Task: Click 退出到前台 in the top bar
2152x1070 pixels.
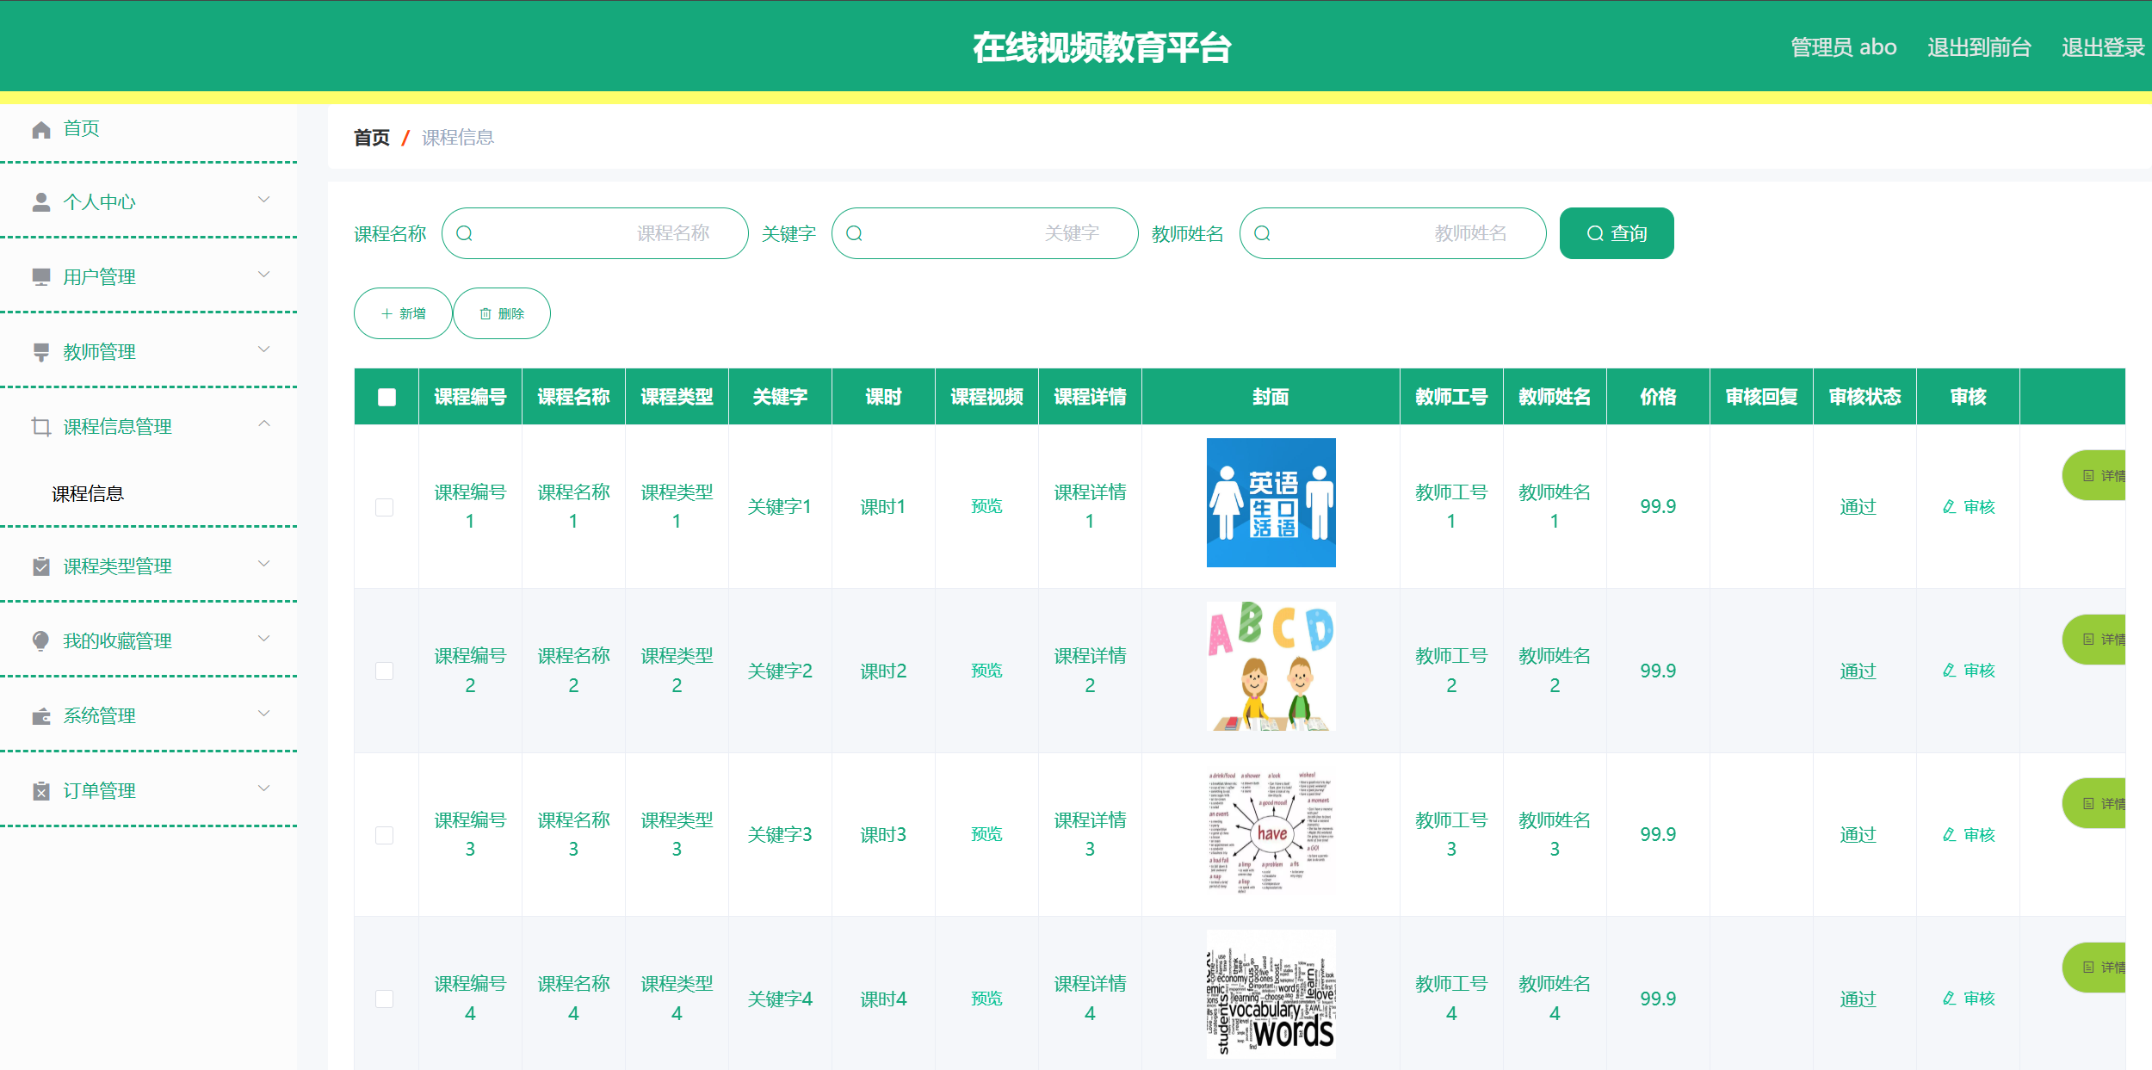Action: (x=1978, y=47)
